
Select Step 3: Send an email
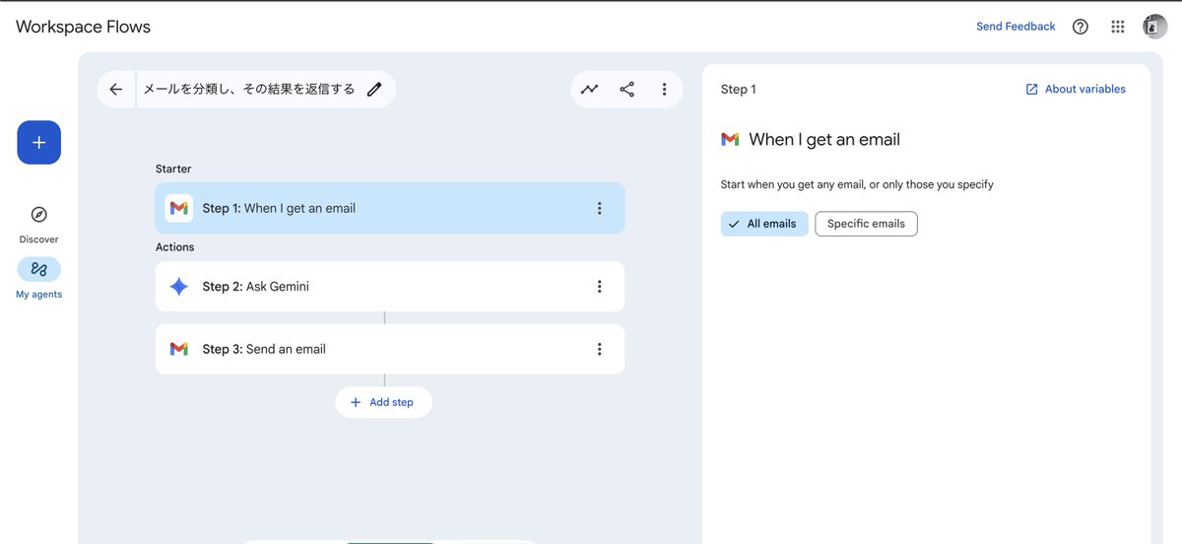[390, 349]
